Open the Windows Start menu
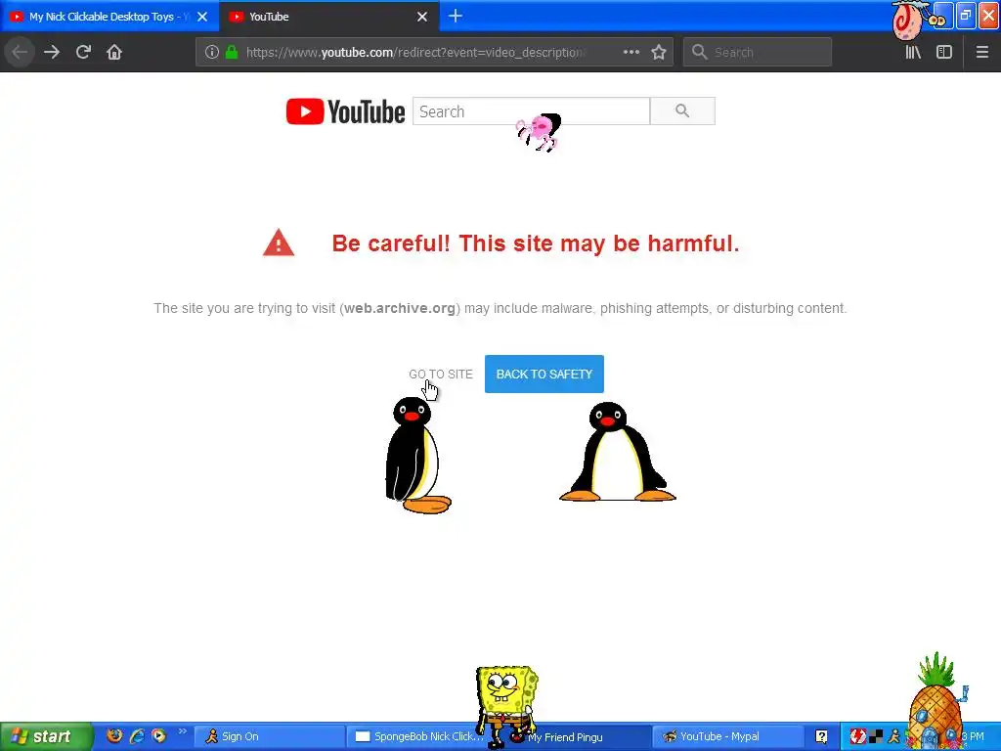This screenshot has width=1001, height=751. point(46,736)
